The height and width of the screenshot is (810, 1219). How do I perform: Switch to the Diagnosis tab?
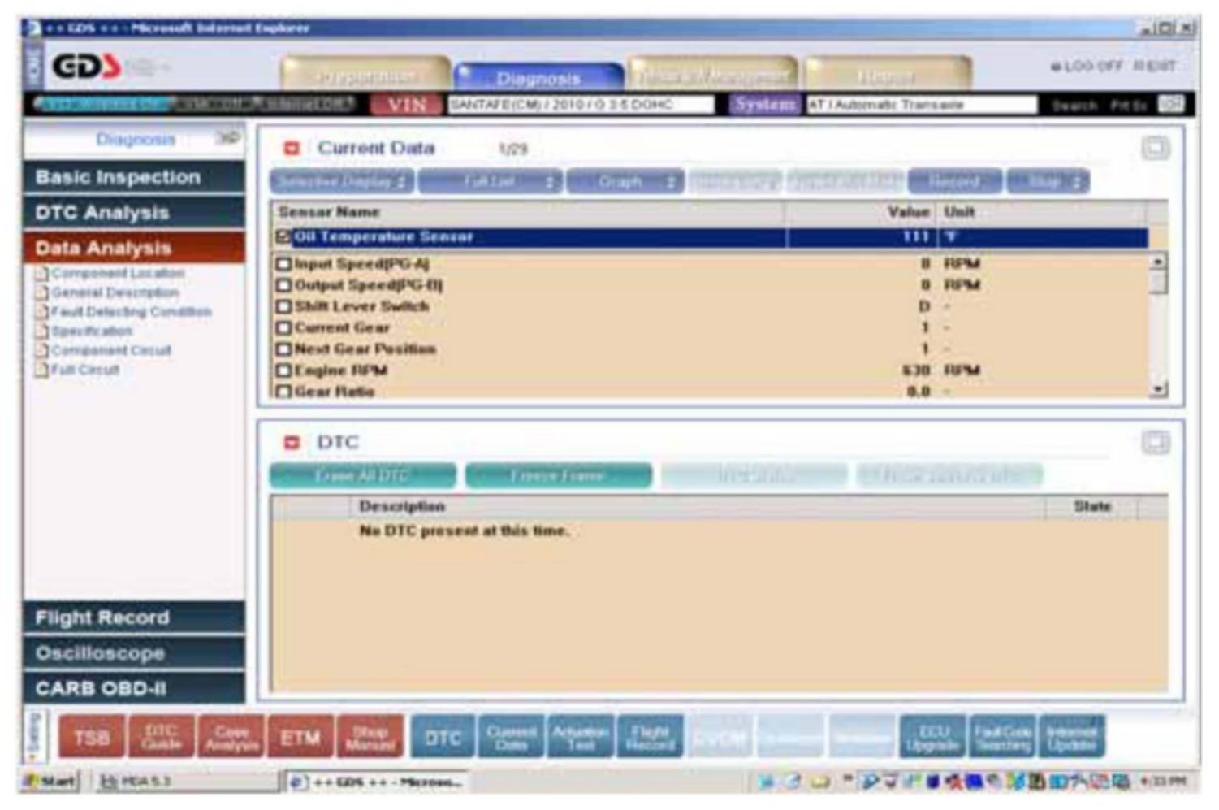(x=538, y=78)
